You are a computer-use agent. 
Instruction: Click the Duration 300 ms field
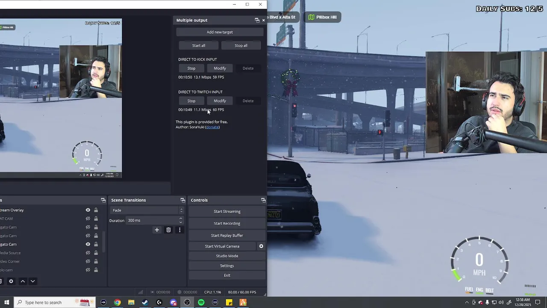pos(155,220)
